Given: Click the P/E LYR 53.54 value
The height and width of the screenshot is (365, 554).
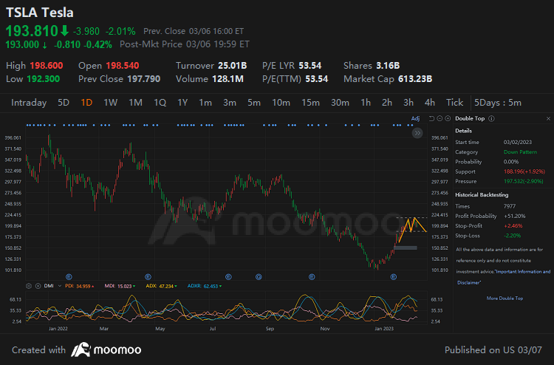Looking at the screenshot, I should (310, 65).
